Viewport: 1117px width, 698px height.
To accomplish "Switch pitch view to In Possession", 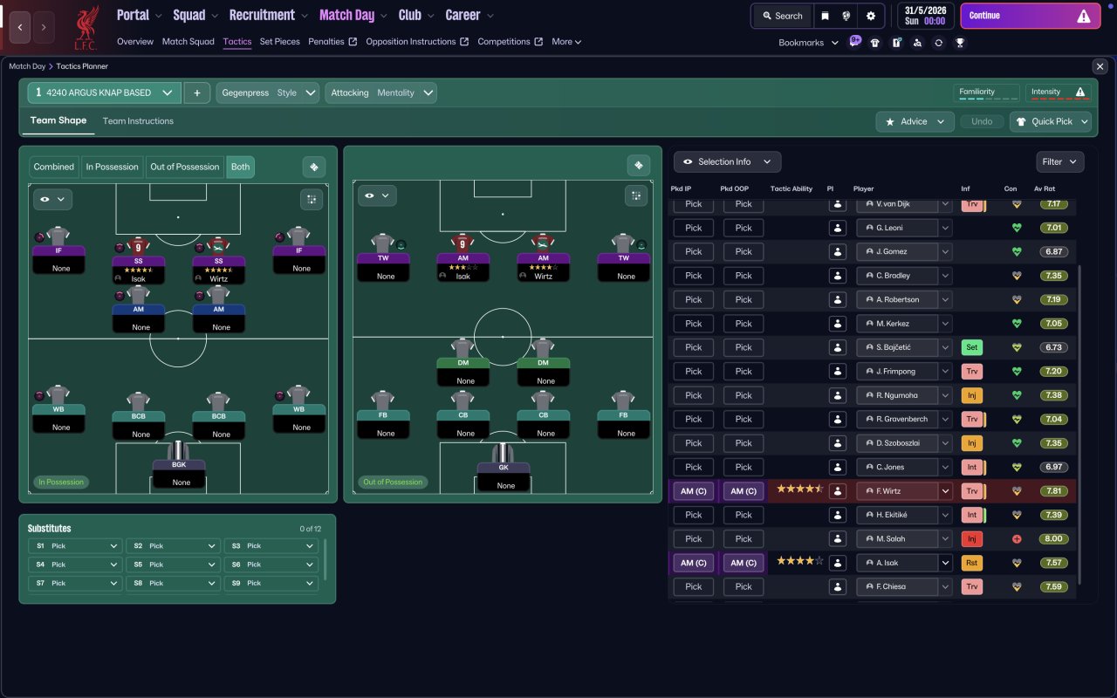I will click(112, 167).
